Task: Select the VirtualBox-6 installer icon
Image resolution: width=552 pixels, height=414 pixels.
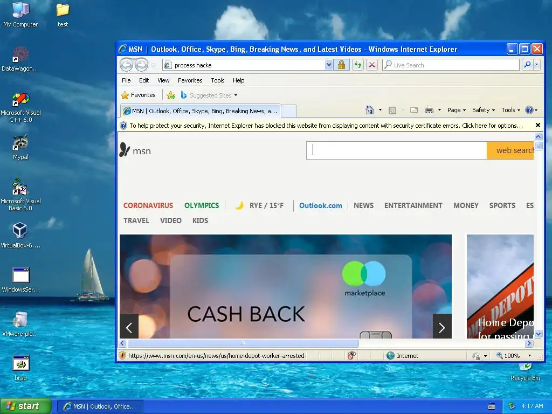Action: 20,235
